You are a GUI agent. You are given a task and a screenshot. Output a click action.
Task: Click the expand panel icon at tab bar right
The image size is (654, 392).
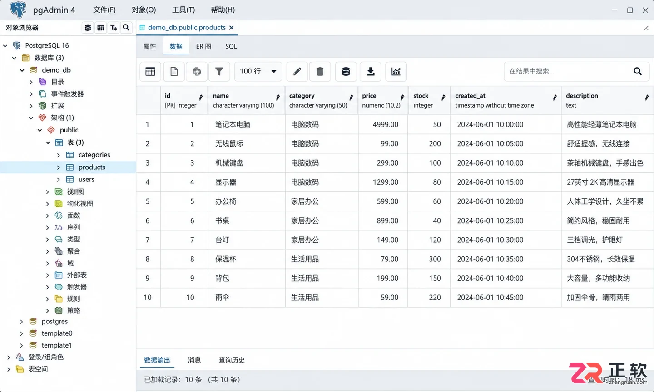646,28
